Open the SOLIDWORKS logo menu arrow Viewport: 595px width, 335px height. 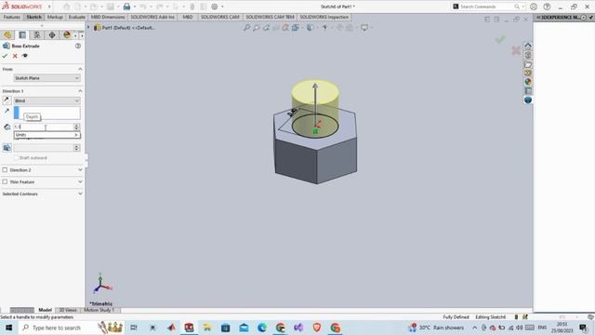49,7
